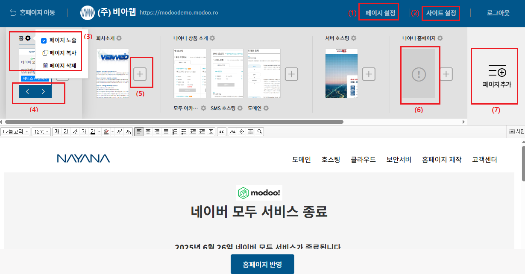This screenshot has width=525, height=274.
Task: Open the gear settings for 홈 page
Action: [x=28, y=38]
